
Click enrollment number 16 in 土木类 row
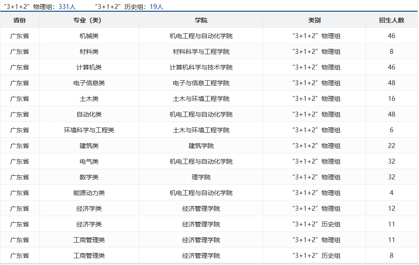tap(392, 99)
